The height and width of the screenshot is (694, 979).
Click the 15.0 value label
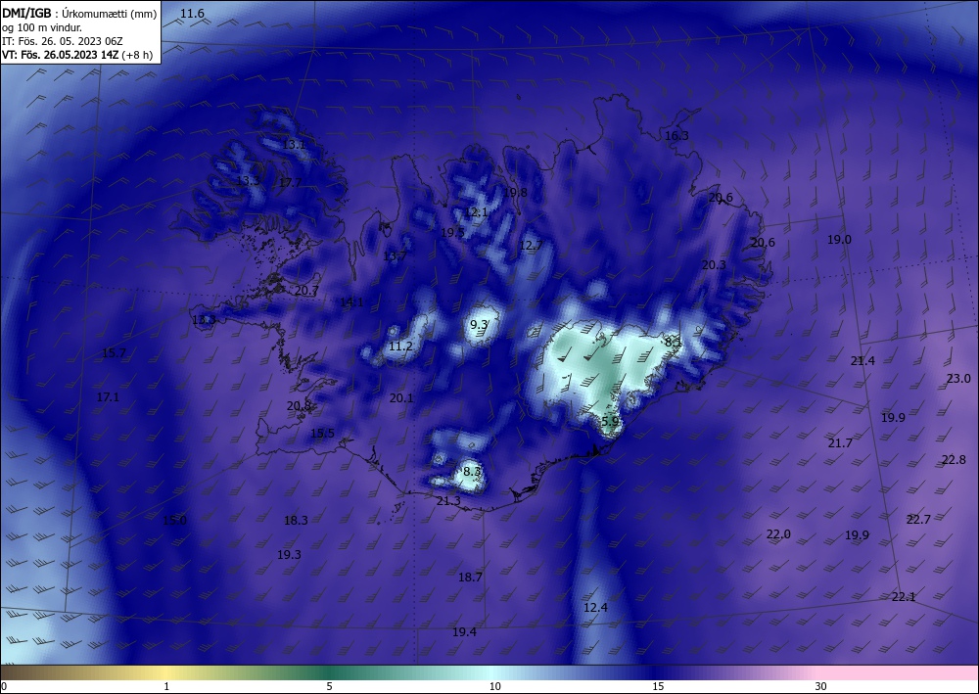174,521
